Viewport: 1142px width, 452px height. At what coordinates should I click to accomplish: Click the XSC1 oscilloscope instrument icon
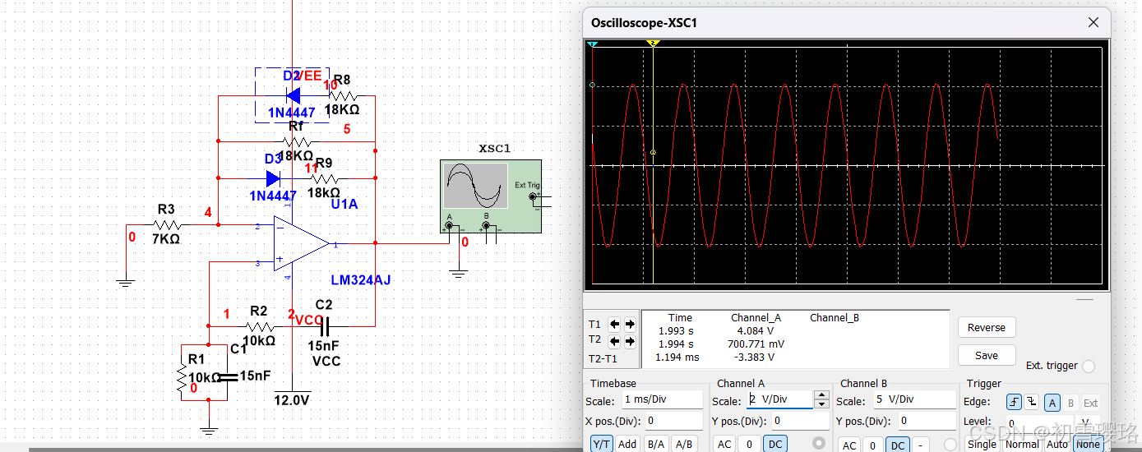click(x=491, y=197)
